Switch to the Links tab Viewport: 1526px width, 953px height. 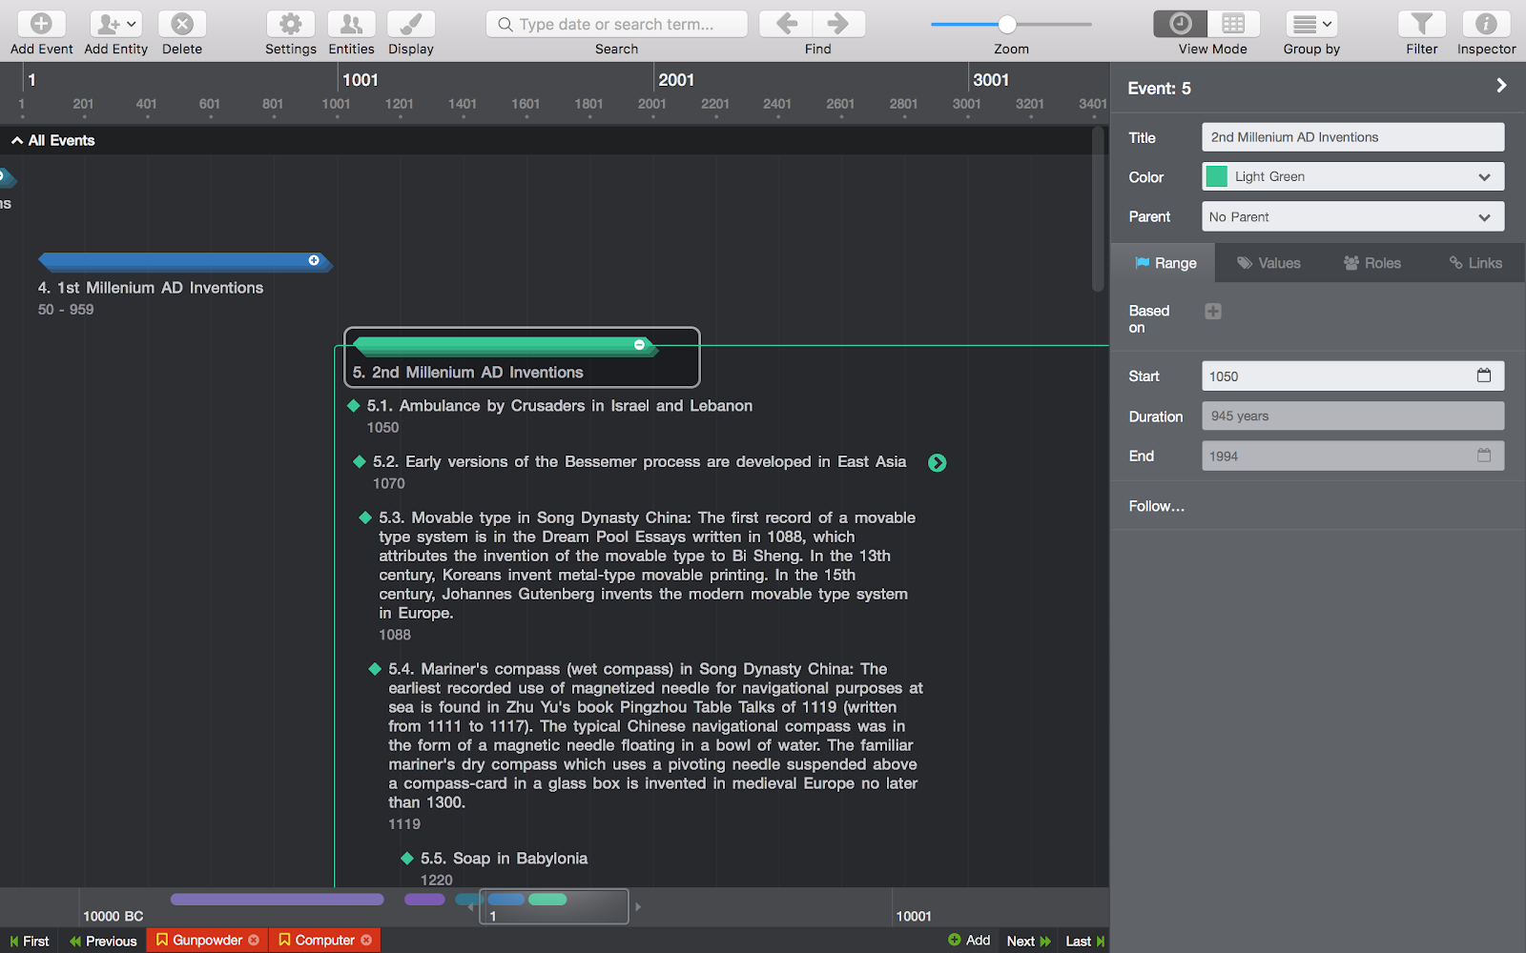click(x=1474, y=263)
